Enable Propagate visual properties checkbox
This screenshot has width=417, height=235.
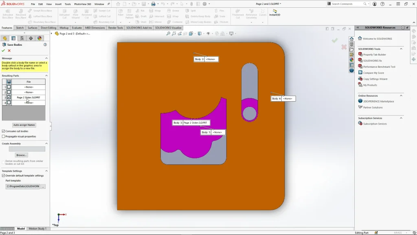tap(4, 137)
